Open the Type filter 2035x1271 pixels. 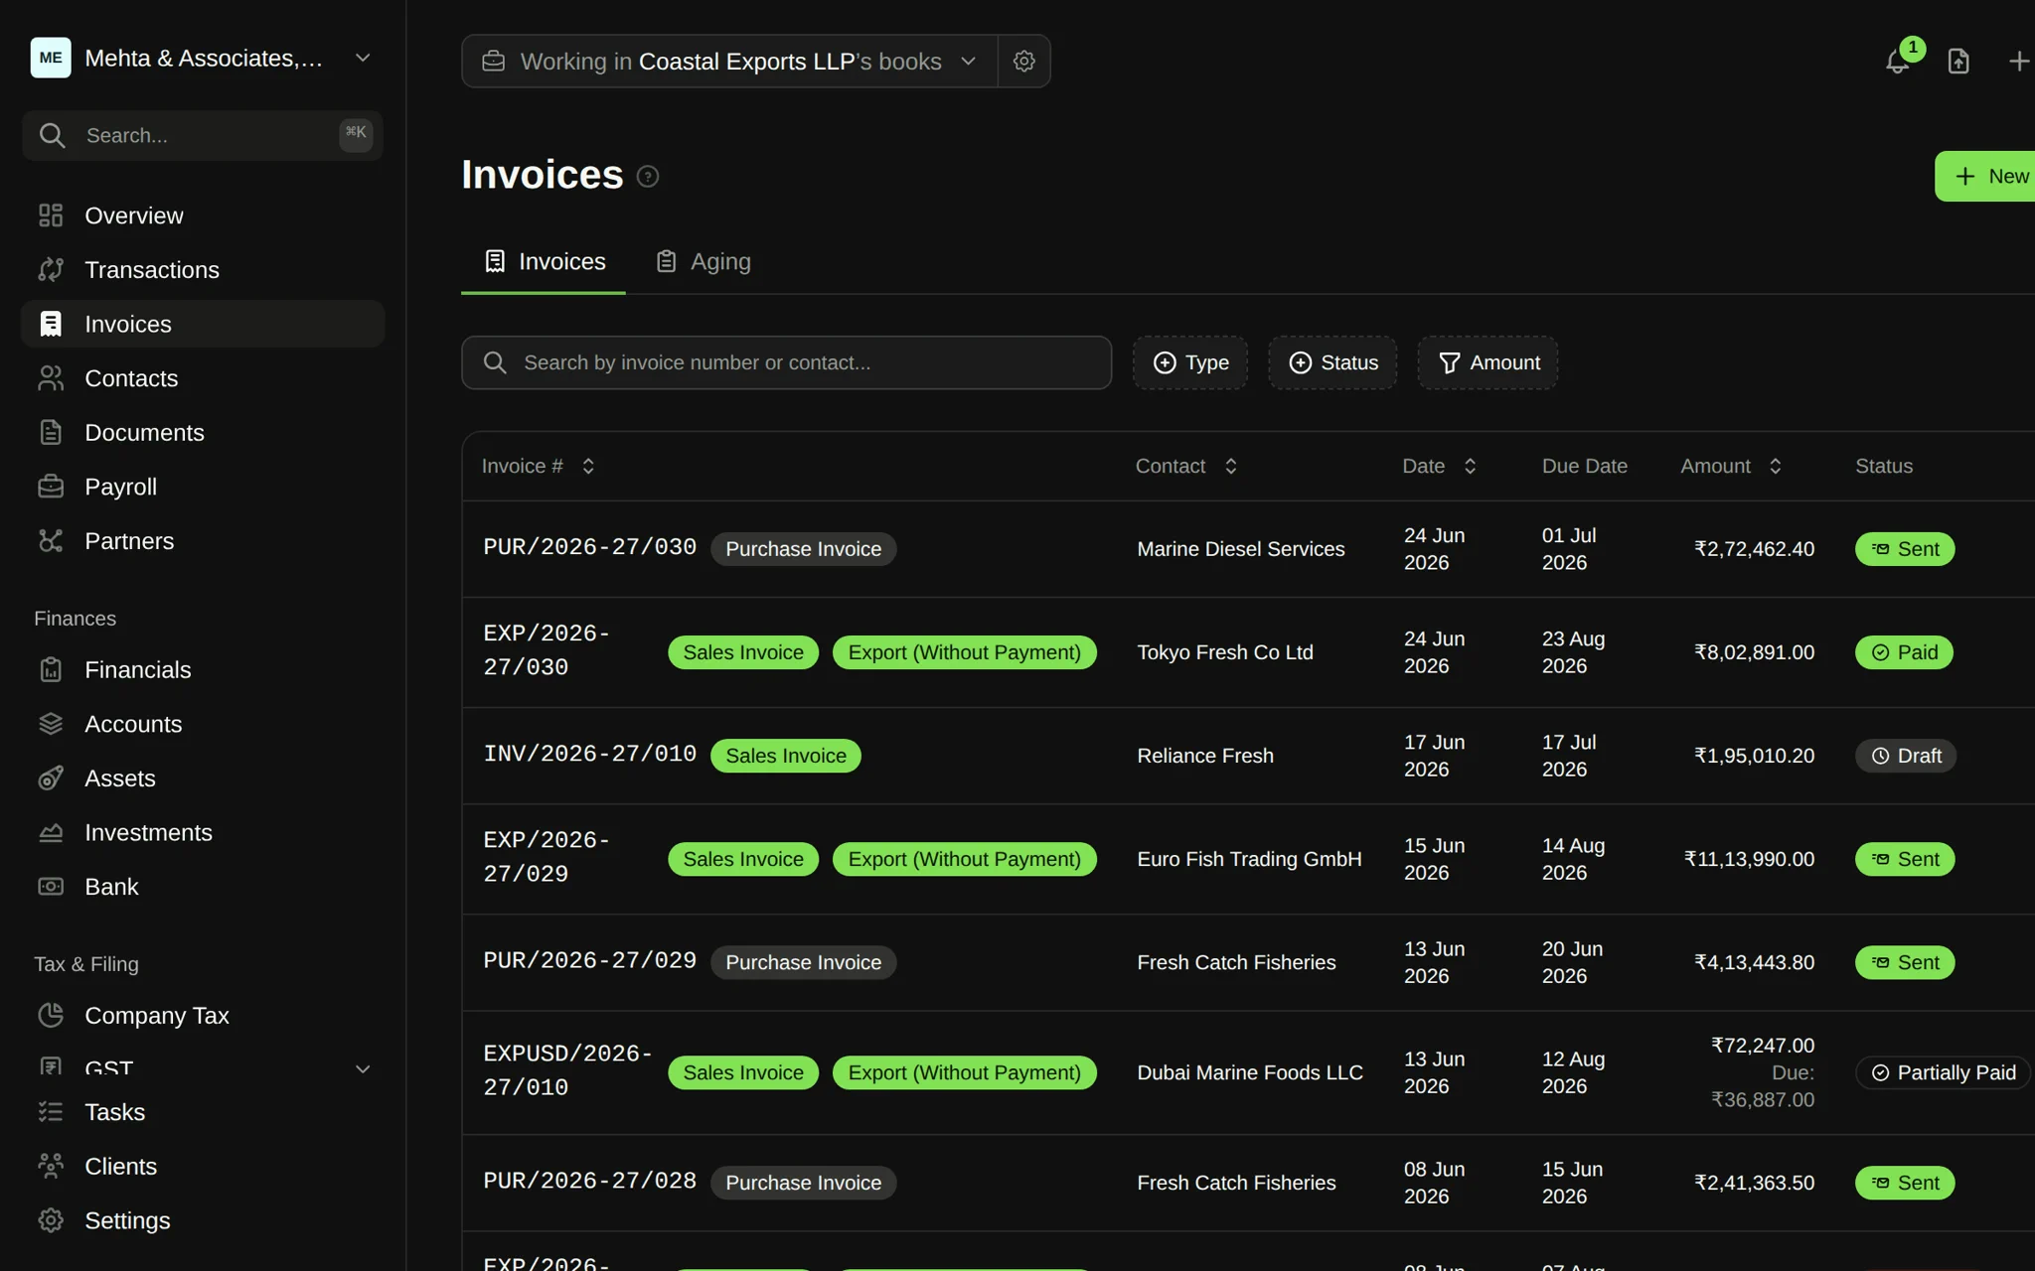[x=1190, y=362]
